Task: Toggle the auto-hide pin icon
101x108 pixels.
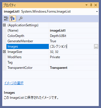Action: coord(91,5)
